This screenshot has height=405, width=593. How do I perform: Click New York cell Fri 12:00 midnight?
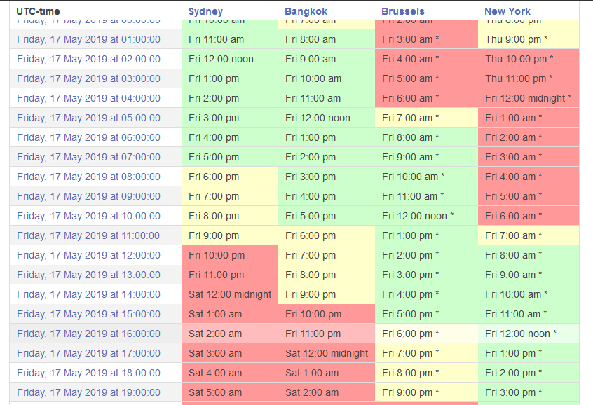click(x=527, y=98)
